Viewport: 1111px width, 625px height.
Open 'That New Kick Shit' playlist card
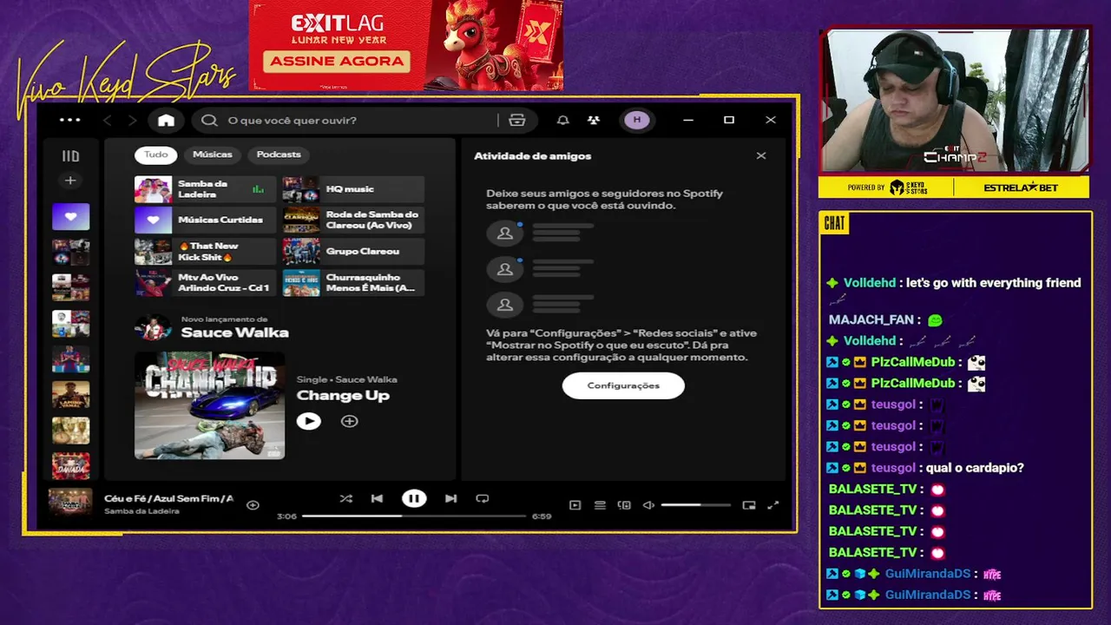(x=205, y=252)
